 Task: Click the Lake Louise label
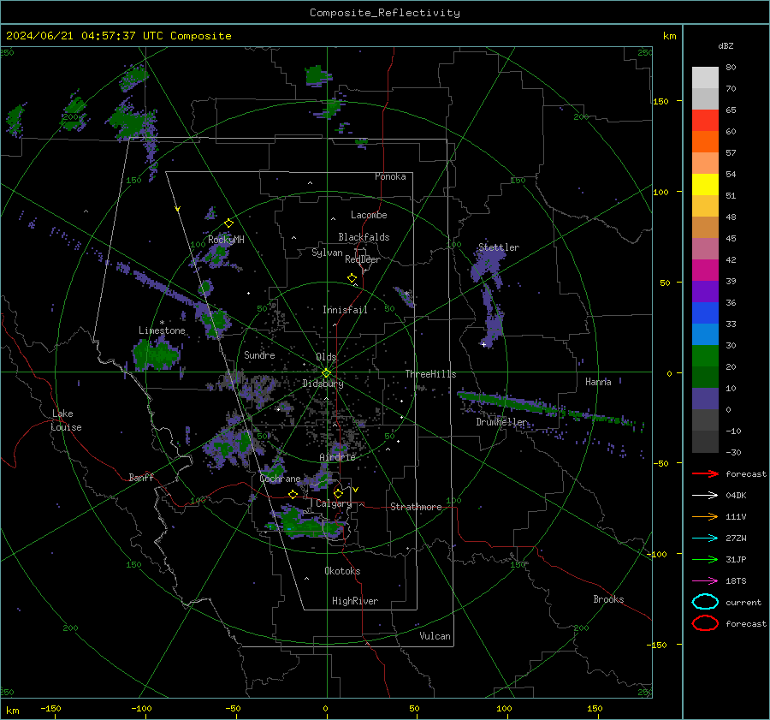click(x=66, y=420)
